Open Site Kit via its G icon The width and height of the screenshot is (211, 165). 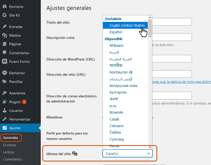tap(4, 15)
